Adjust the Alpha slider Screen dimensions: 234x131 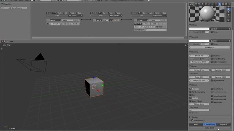pyautogui.click(x=210, y=128)
